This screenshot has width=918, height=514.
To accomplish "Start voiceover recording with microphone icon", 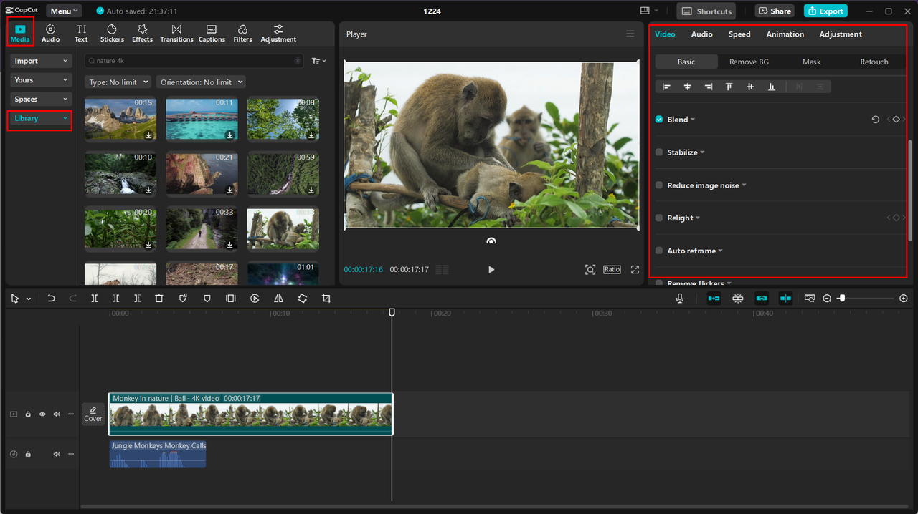I will pos(679,299).
